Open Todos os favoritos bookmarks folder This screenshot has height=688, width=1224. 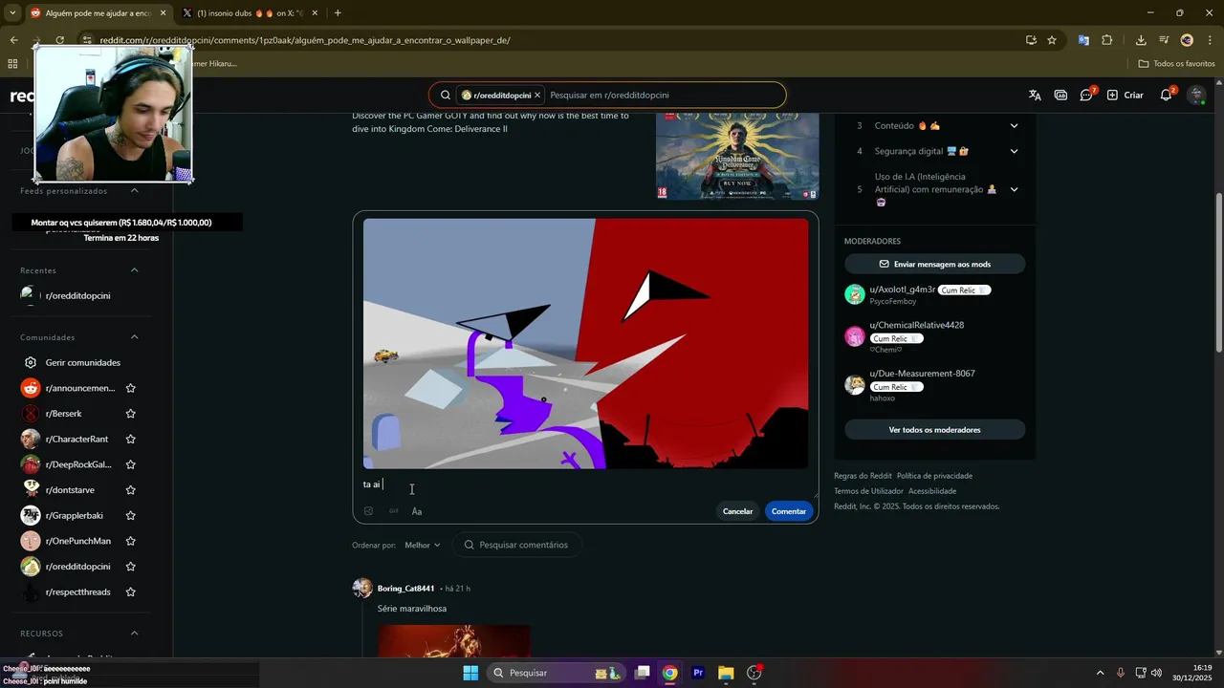click(x=1176, y=64)
